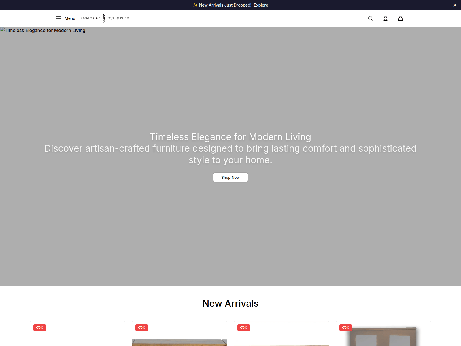Click the Discover artisan-crafted furniture description
The width and height of the screenshot is (461, 346).
pos(231,154)
